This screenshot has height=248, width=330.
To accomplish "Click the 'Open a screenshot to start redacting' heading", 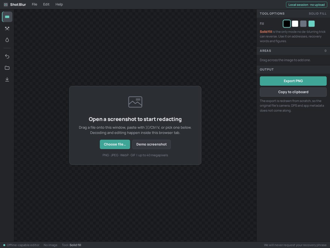I will pyautogui.click(x=135, y=119).
